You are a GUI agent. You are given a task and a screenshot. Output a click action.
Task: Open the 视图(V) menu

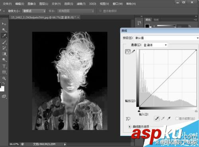point(104,4)
